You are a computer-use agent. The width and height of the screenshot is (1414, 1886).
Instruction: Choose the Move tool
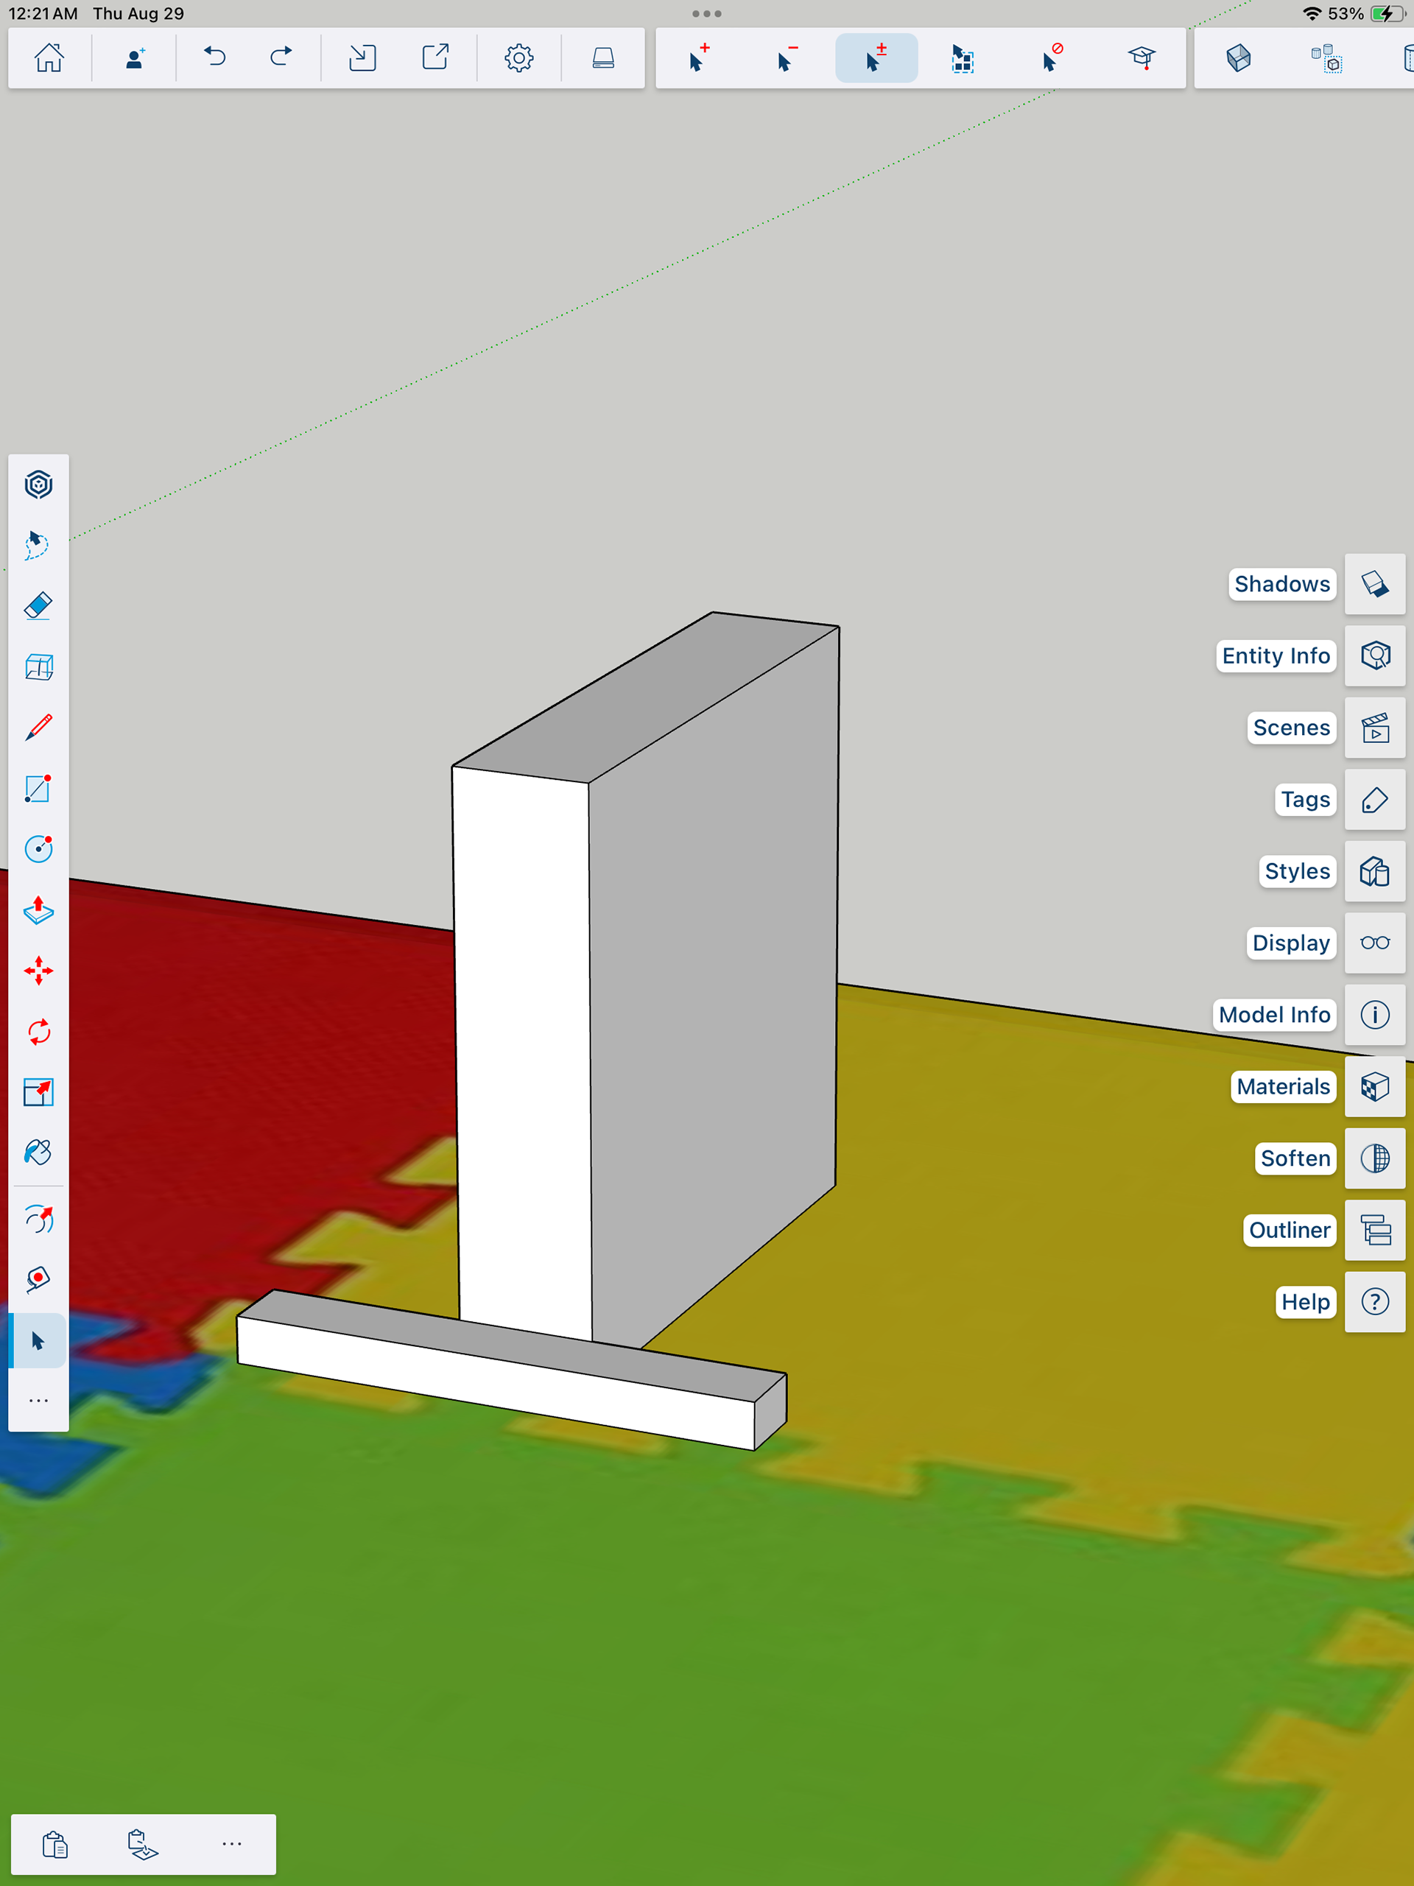pyautogui.click(x=38, y=971)
